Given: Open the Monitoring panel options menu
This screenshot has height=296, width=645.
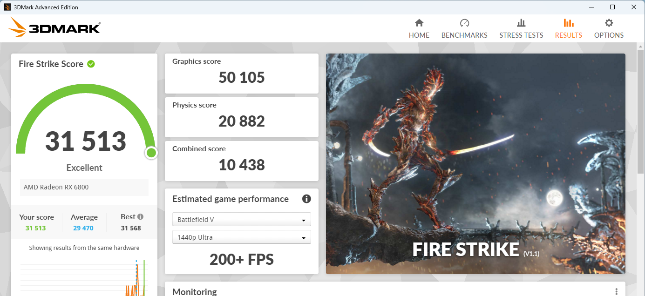Looking at the screenshot, I should 616,291.
